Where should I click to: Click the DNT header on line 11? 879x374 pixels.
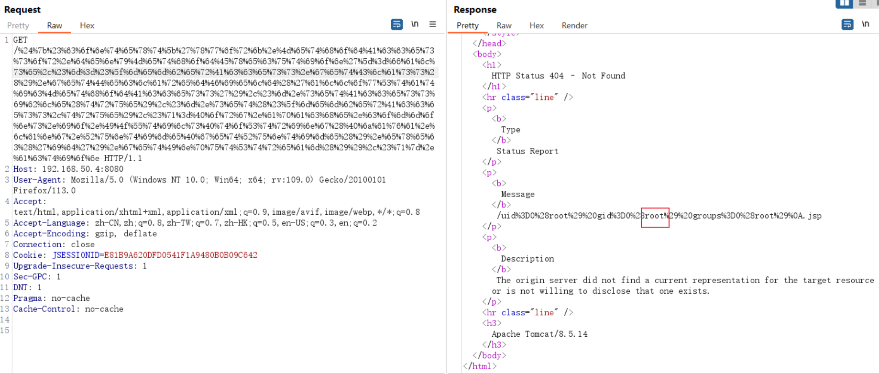pyautogui.click(x=27, y=287)
